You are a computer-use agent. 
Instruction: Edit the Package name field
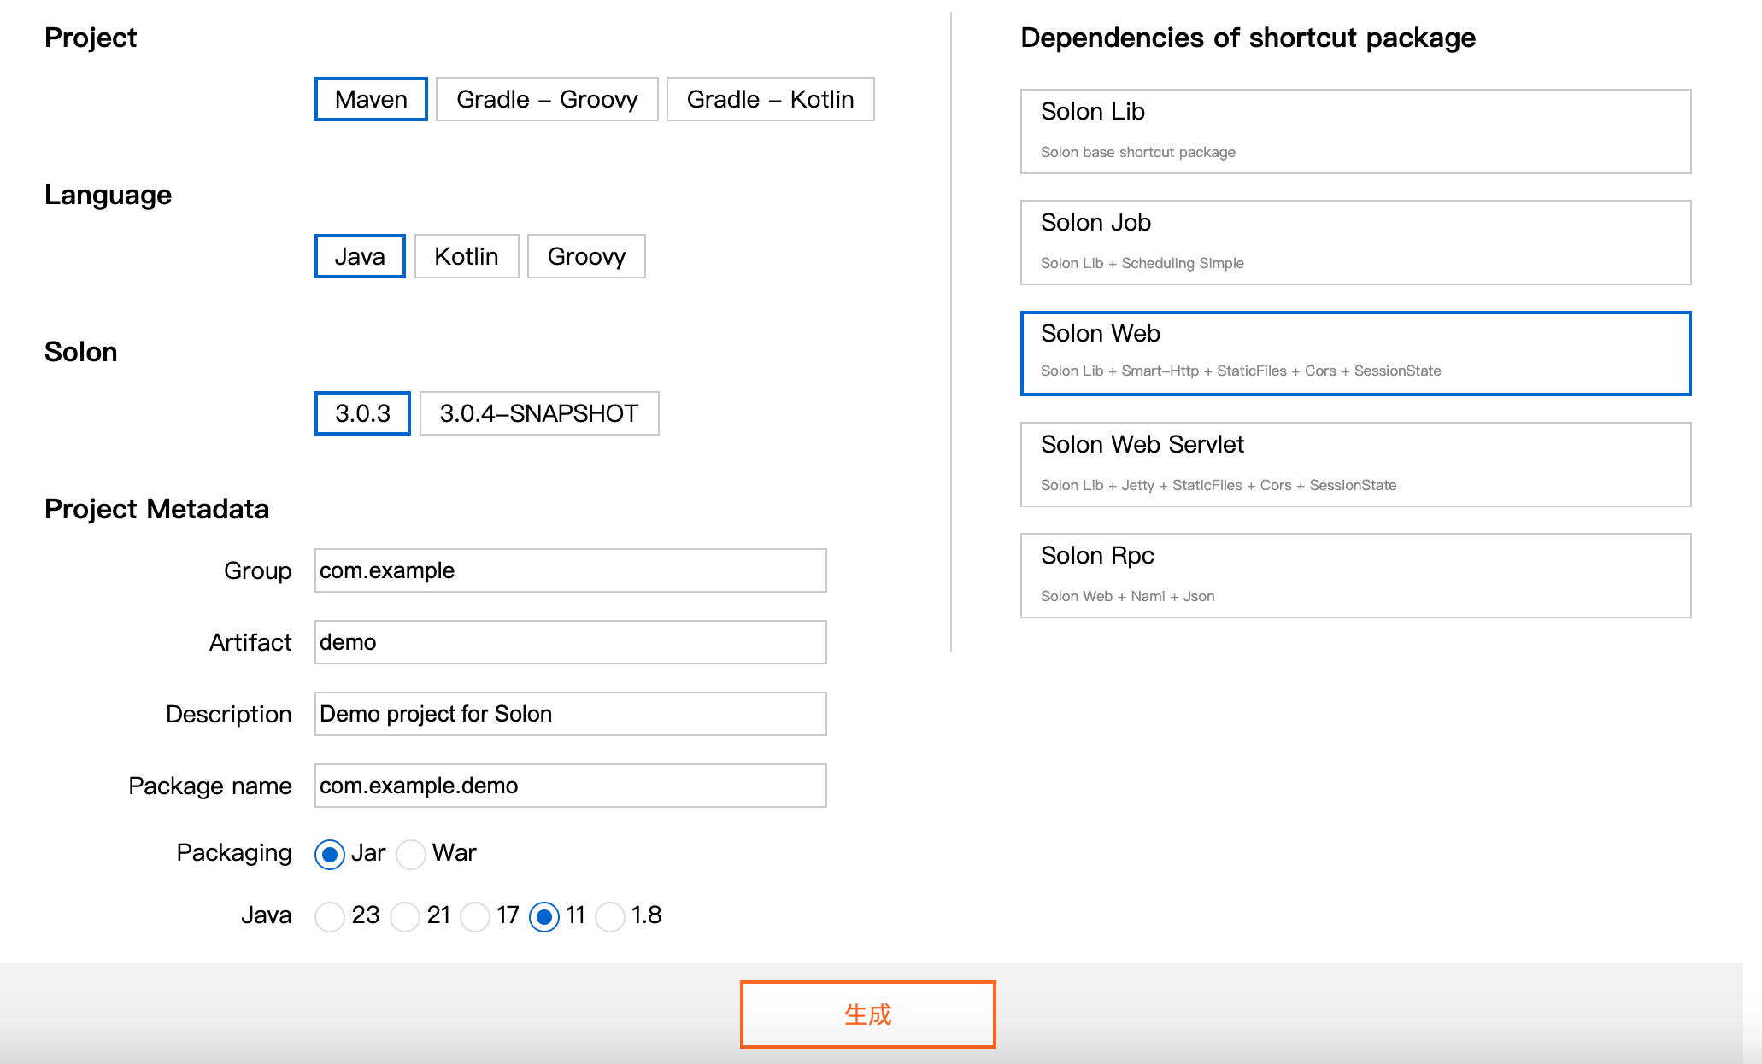pos(570,786)
